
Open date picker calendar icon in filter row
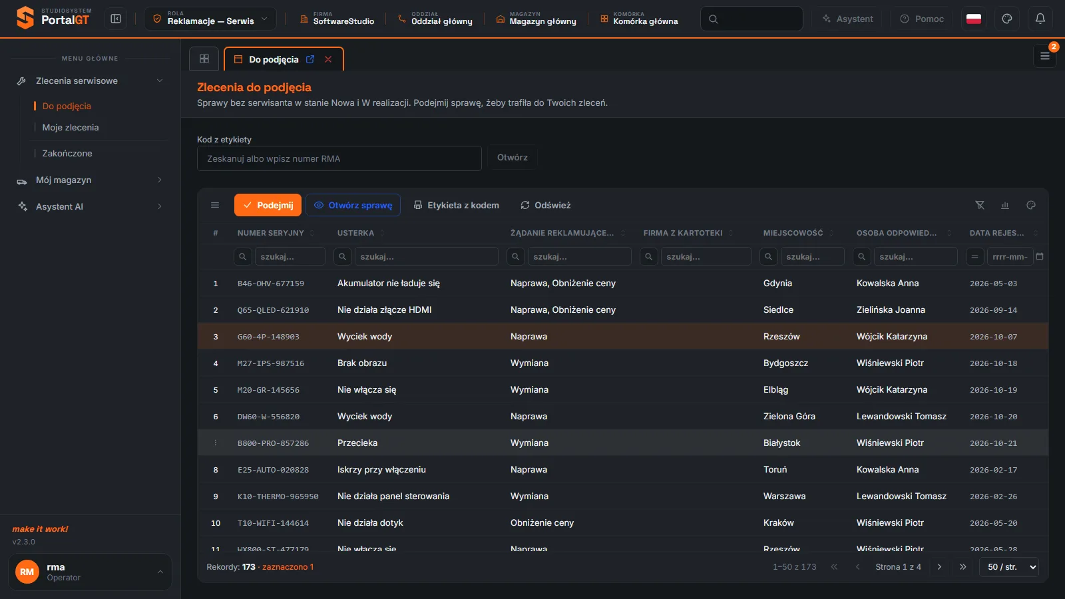[1040, 256]
